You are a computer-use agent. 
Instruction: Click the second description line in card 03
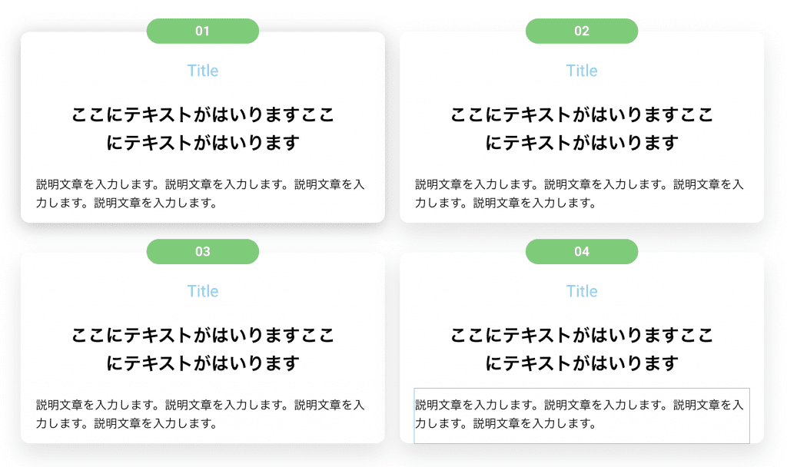(x=127, y=423)
